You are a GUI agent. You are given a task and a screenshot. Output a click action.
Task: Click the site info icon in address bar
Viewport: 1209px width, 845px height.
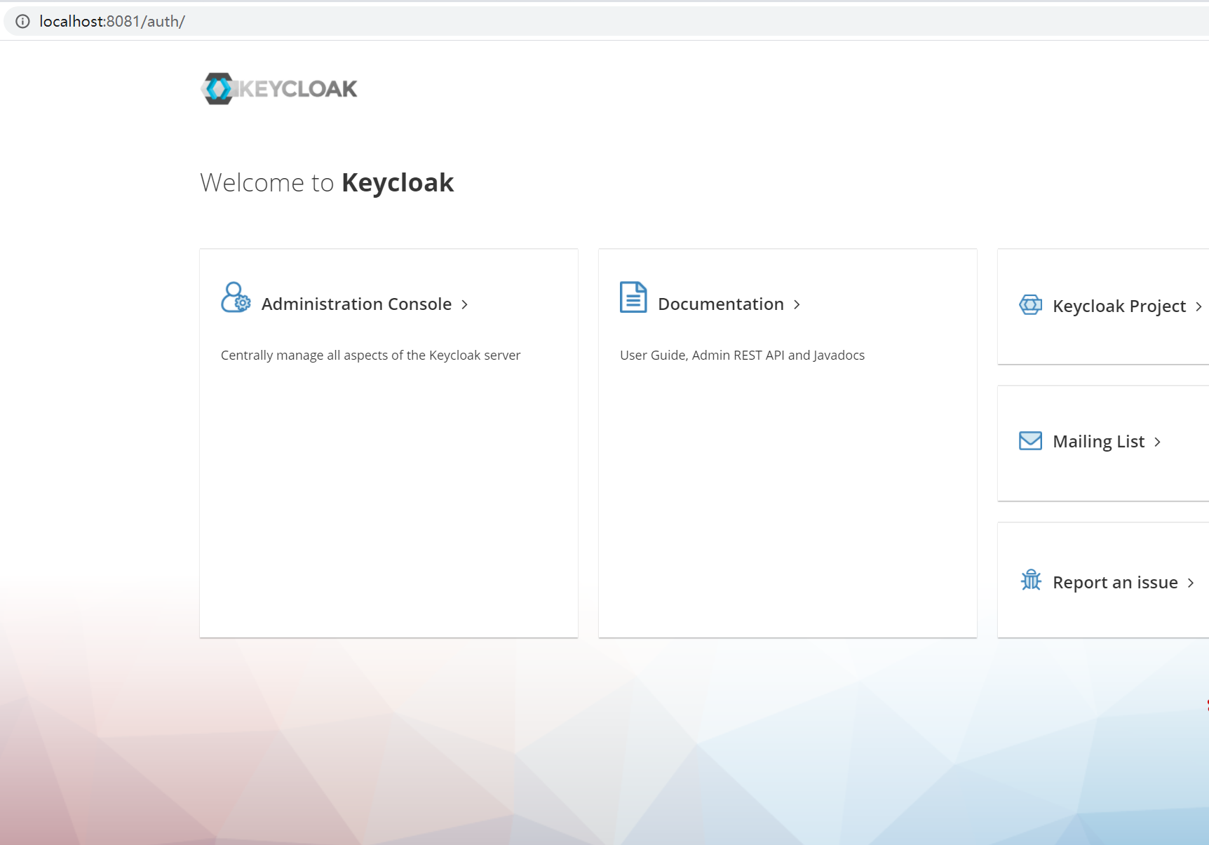[x=22, y=21]
